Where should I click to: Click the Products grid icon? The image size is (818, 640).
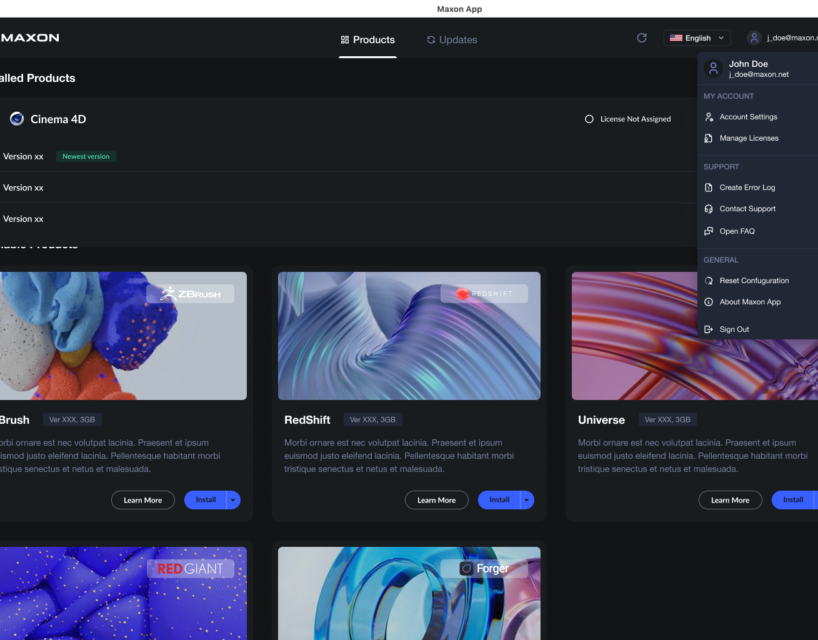[345, 40]
